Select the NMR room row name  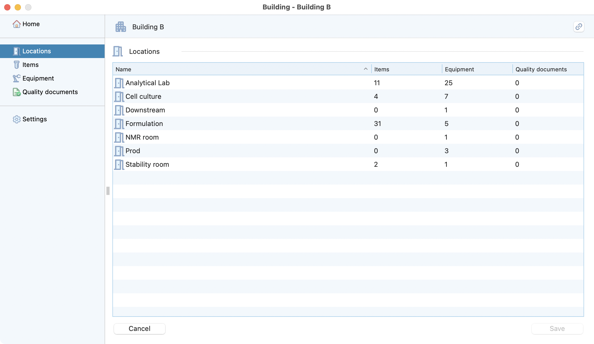coord(142,137)
